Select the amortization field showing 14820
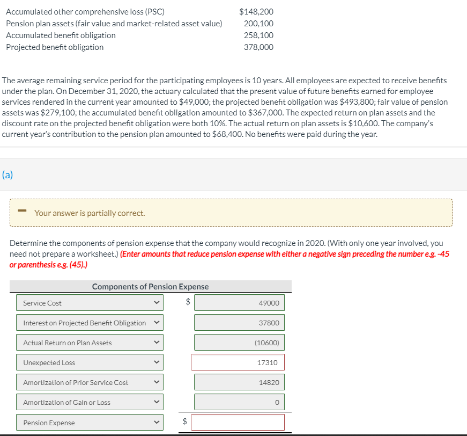The width and height of the screenshot is (467, 436). tap(239, 382)
